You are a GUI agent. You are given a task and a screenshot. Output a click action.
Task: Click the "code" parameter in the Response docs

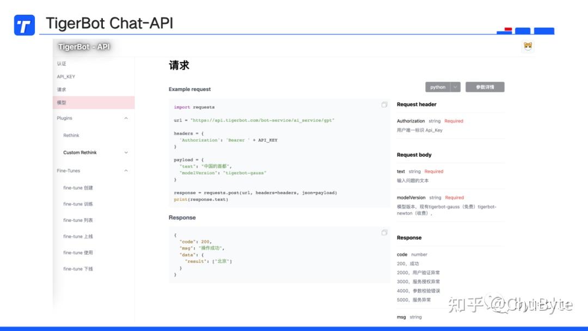[402, 255]
